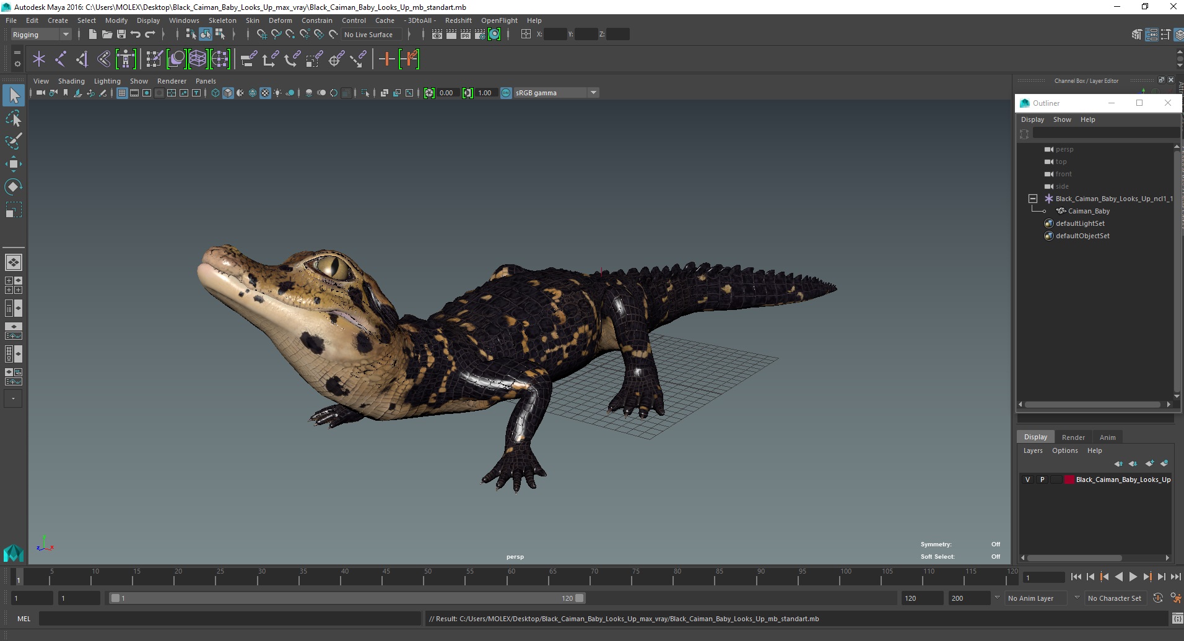Click the range slider bar handle
Screen dimensions: 1184x641
click(x=347, y=598)
